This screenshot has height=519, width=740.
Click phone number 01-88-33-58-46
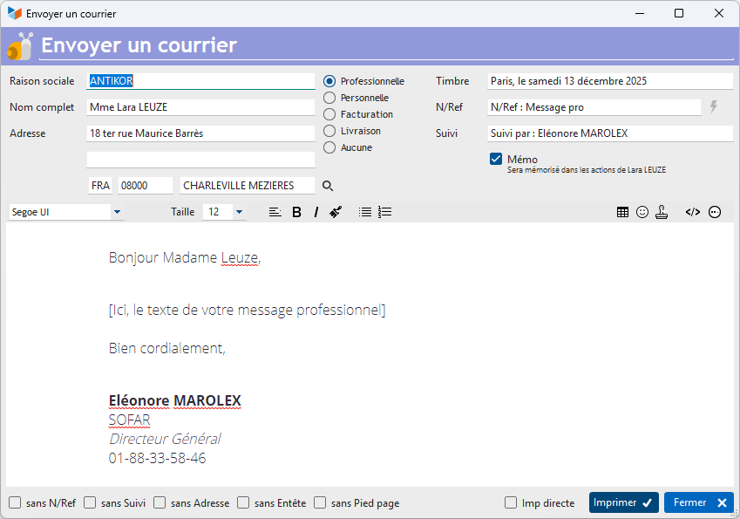pos(157,458)
